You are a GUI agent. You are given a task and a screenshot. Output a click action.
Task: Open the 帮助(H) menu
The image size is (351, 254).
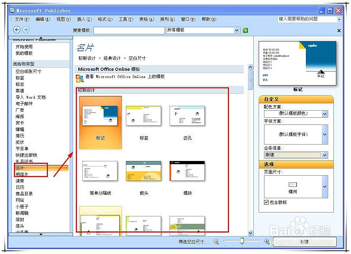(209, 19)
